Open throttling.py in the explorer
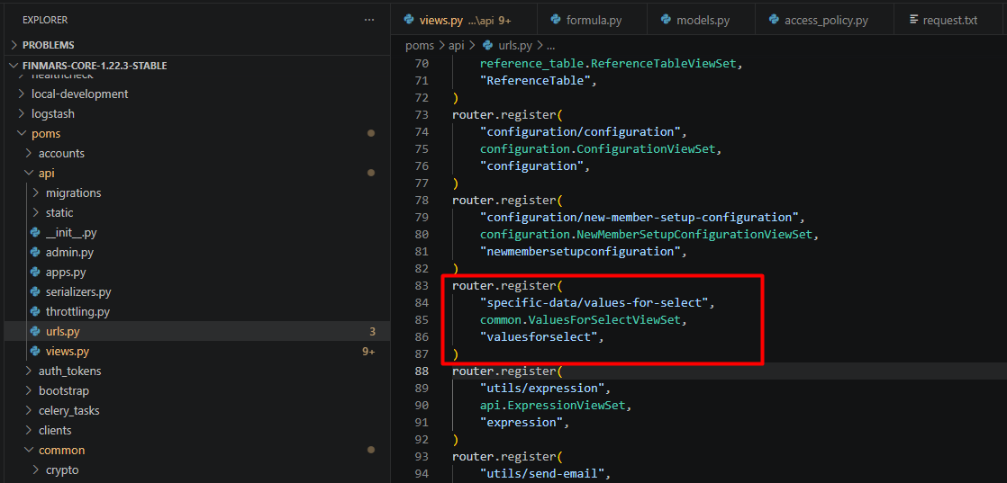Image resolution: width=1007 pixels, height=483 pixels. click(x=77, y=312)
